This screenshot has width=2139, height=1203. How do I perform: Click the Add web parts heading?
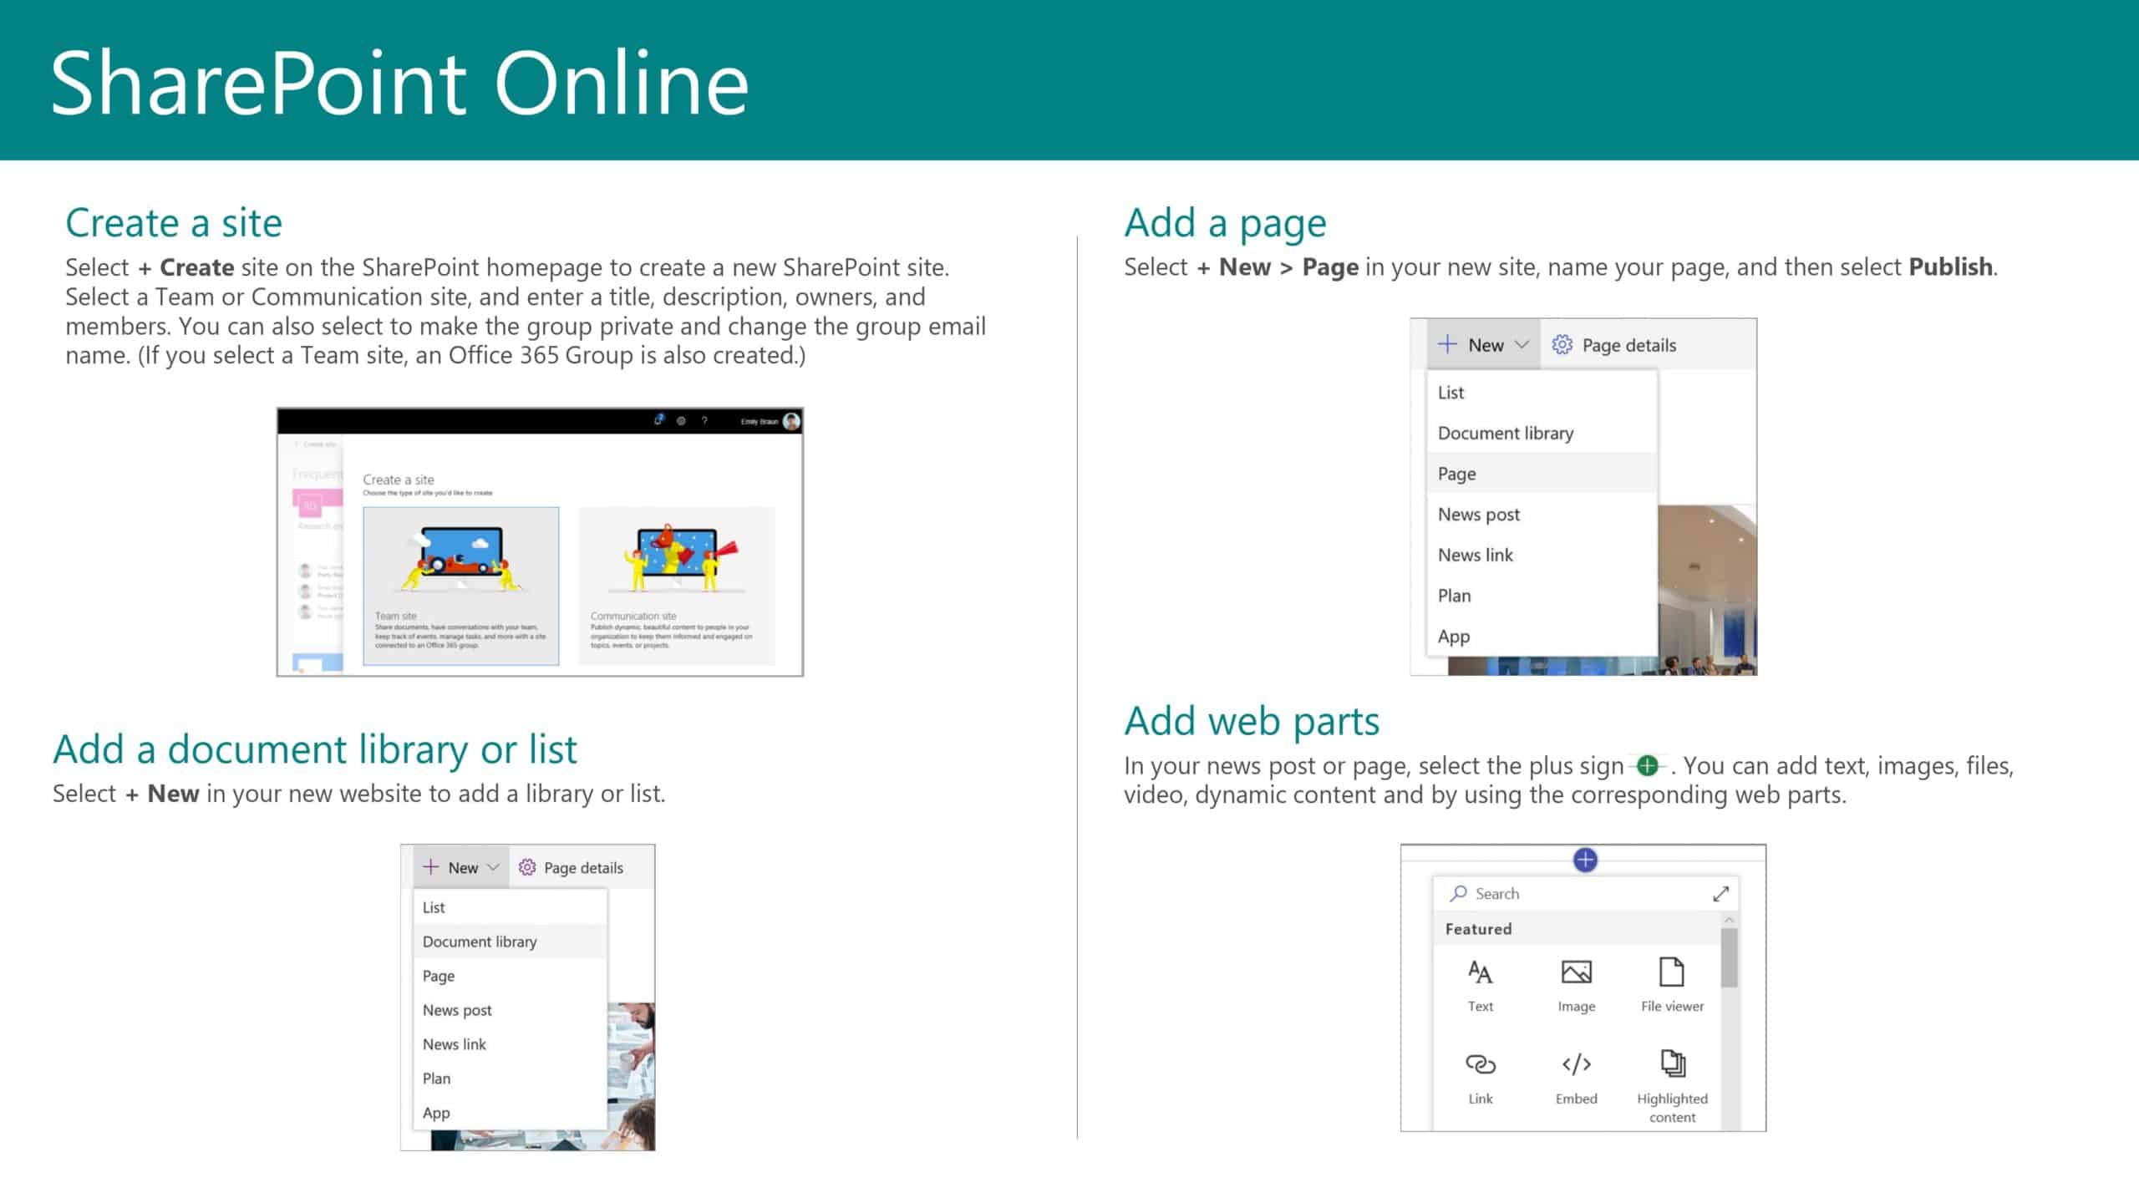(x=1252, y=721)
